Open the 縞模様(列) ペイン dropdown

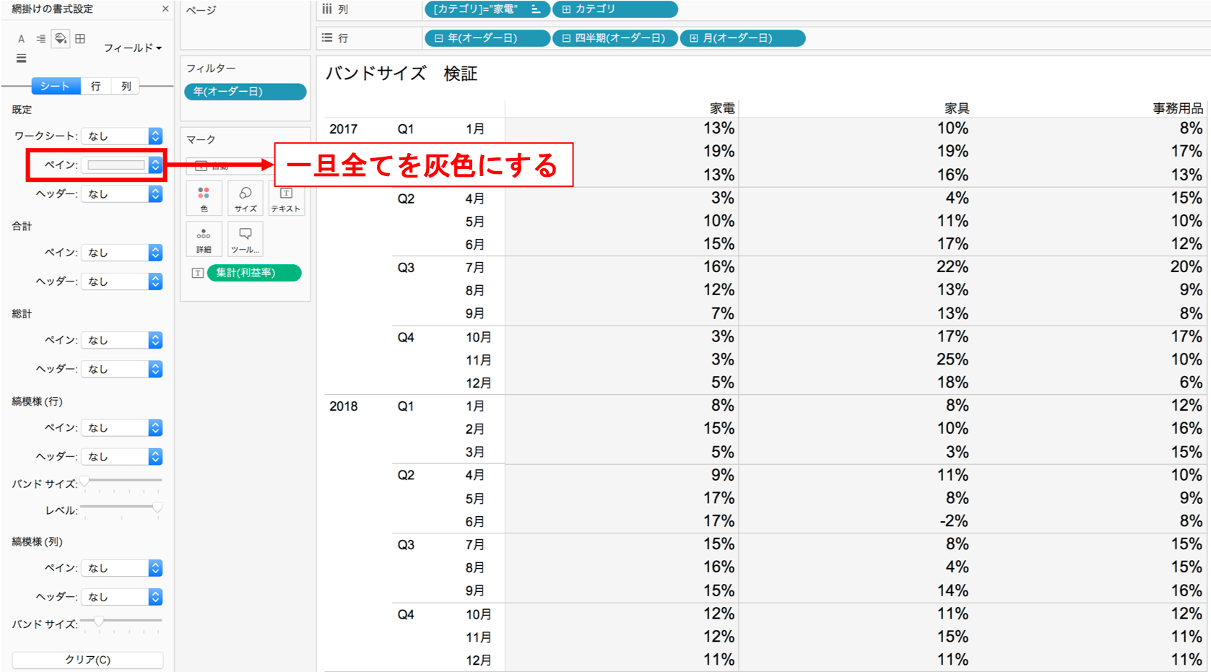point(122,568)
